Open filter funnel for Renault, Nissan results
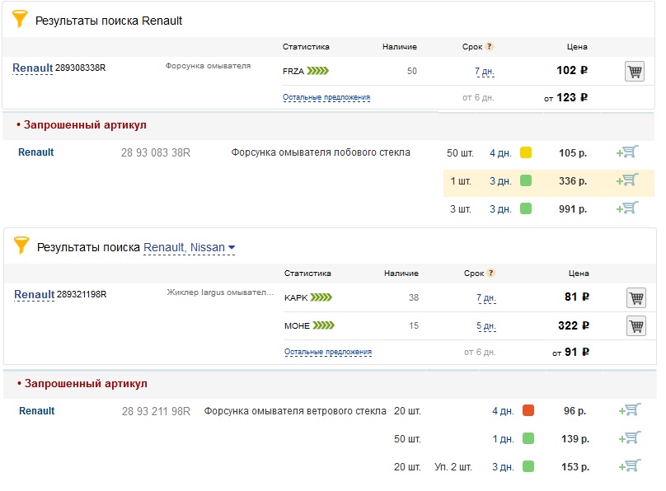This screenshot has width=666, height=491. (21, 246)
